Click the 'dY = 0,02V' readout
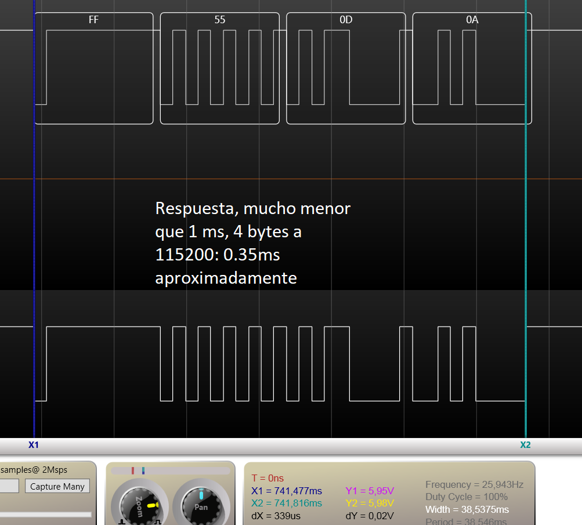Screen dimensions: 582x525 (370, 516)
